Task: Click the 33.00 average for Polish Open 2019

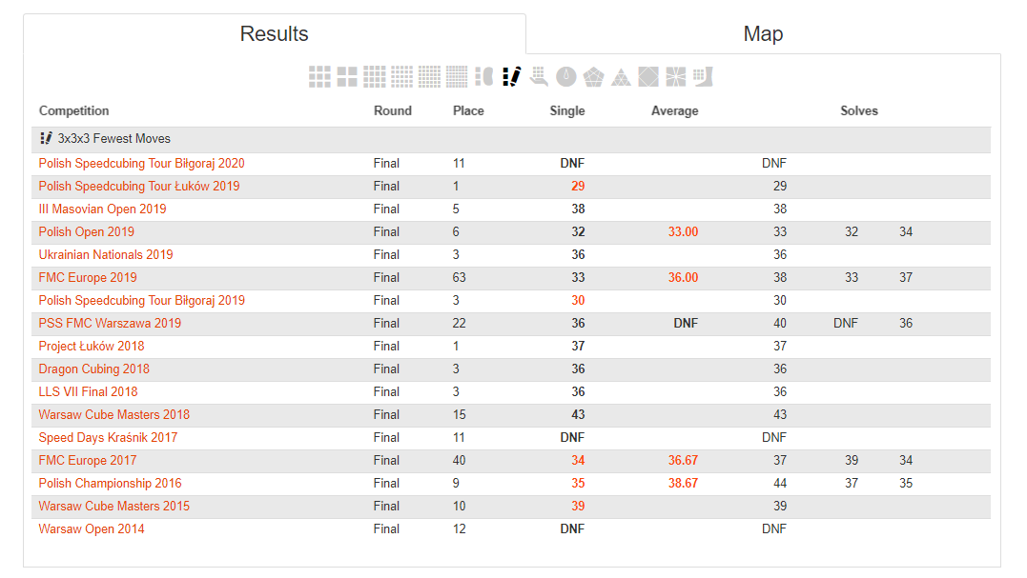Action: (683, 232)
